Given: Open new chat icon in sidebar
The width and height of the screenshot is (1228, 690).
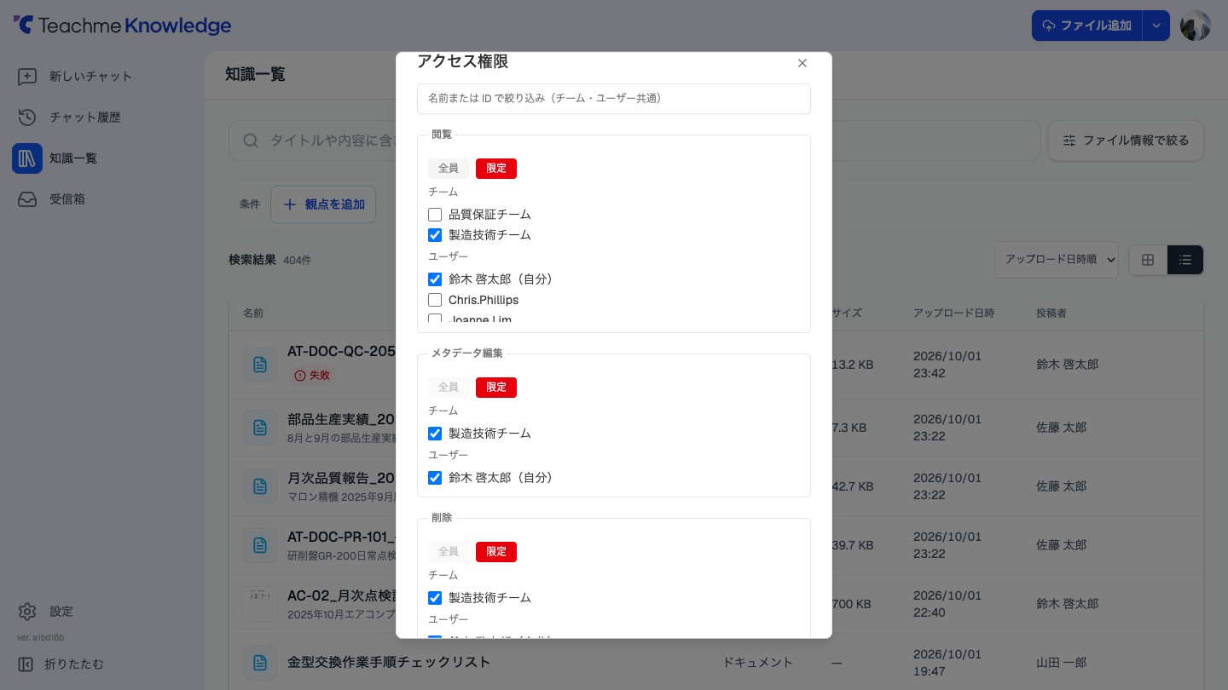Looking at the screenshot, I should pos(27,77).
